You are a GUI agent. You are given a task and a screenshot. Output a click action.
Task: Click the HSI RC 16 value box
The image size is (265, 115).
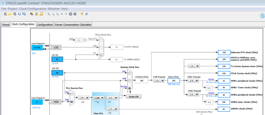coord(57,73)
